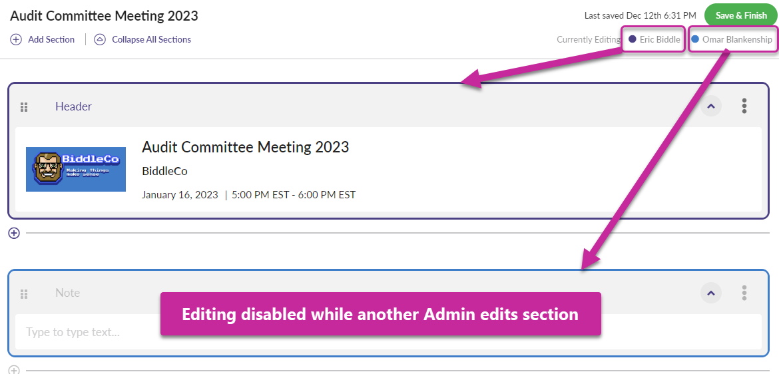The height and width of the screenshot is (374, 779).
Task: Click the plus icon below Note section
Action: [x=14, y=370]
